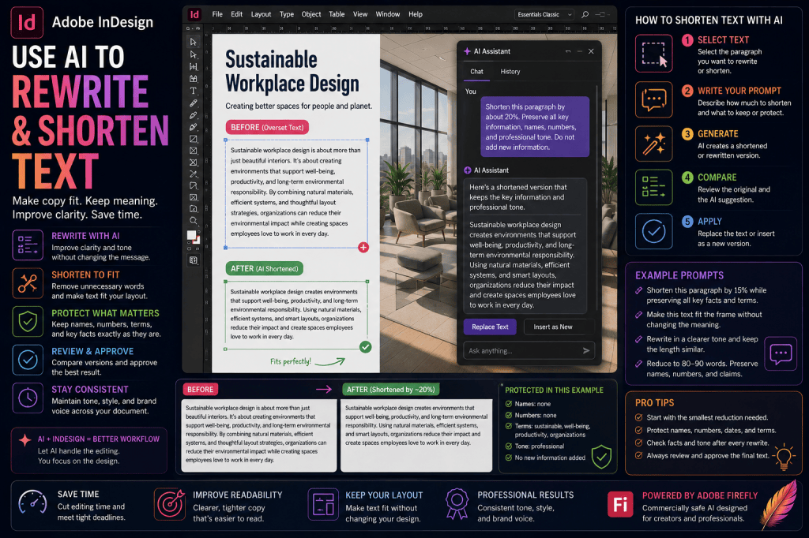
Task: Click the search magnifier in the menu bar
Action: [x=585, y=14]
